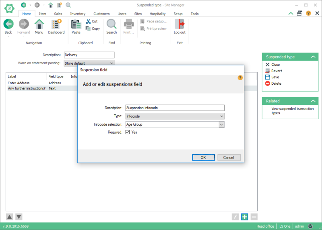Open Page setup in Printing group
The height and width of the screenshot is (230, 322).
point(154,21)
